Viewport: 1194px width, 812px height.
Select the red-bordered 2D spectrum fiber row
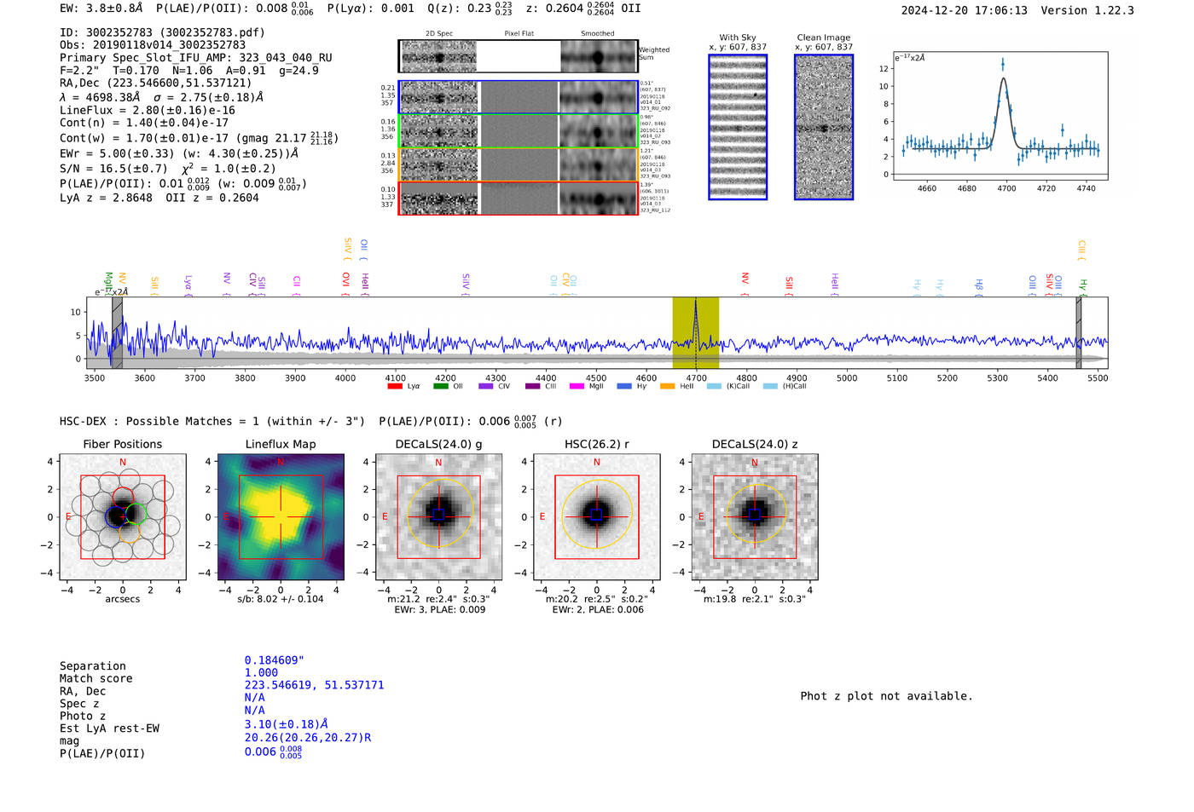[518, 199]
